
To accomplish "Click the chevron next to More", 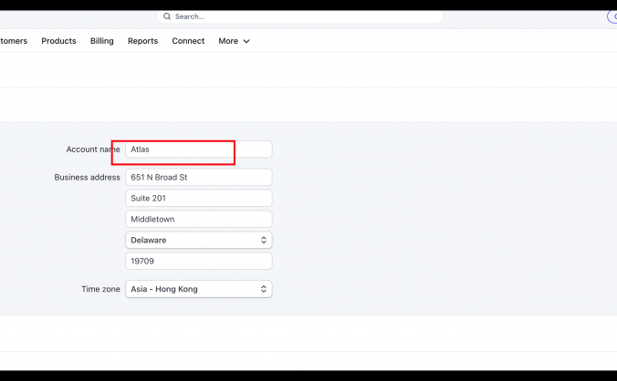I will (x=246, y=41).
